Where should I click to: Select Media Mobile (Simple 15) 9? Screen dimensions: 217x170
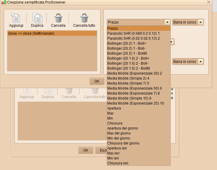(x=139, y=98)
